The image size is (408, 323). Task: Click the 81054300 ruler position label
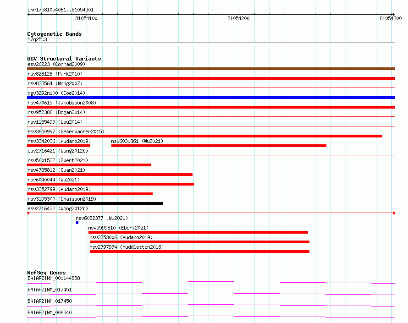point(391,18)
